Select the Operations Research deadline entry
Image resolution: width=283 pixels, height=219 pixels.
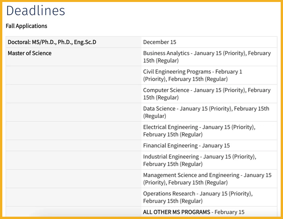[198, 197]
